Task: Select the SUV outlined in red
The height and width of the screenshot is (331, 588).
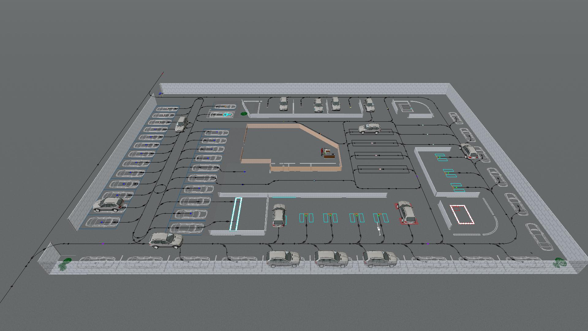Action: pyautogui.click(x=406, y=212)
